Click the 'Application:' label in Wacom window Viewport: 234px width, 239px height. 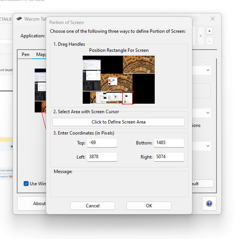click(33, 36)
